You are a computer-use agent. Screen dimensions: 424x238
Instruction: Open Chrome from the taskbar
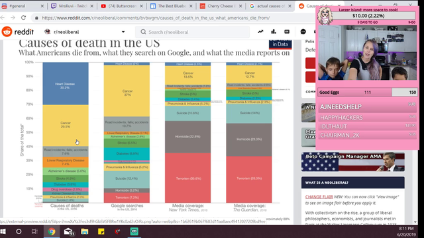[52, 231]
